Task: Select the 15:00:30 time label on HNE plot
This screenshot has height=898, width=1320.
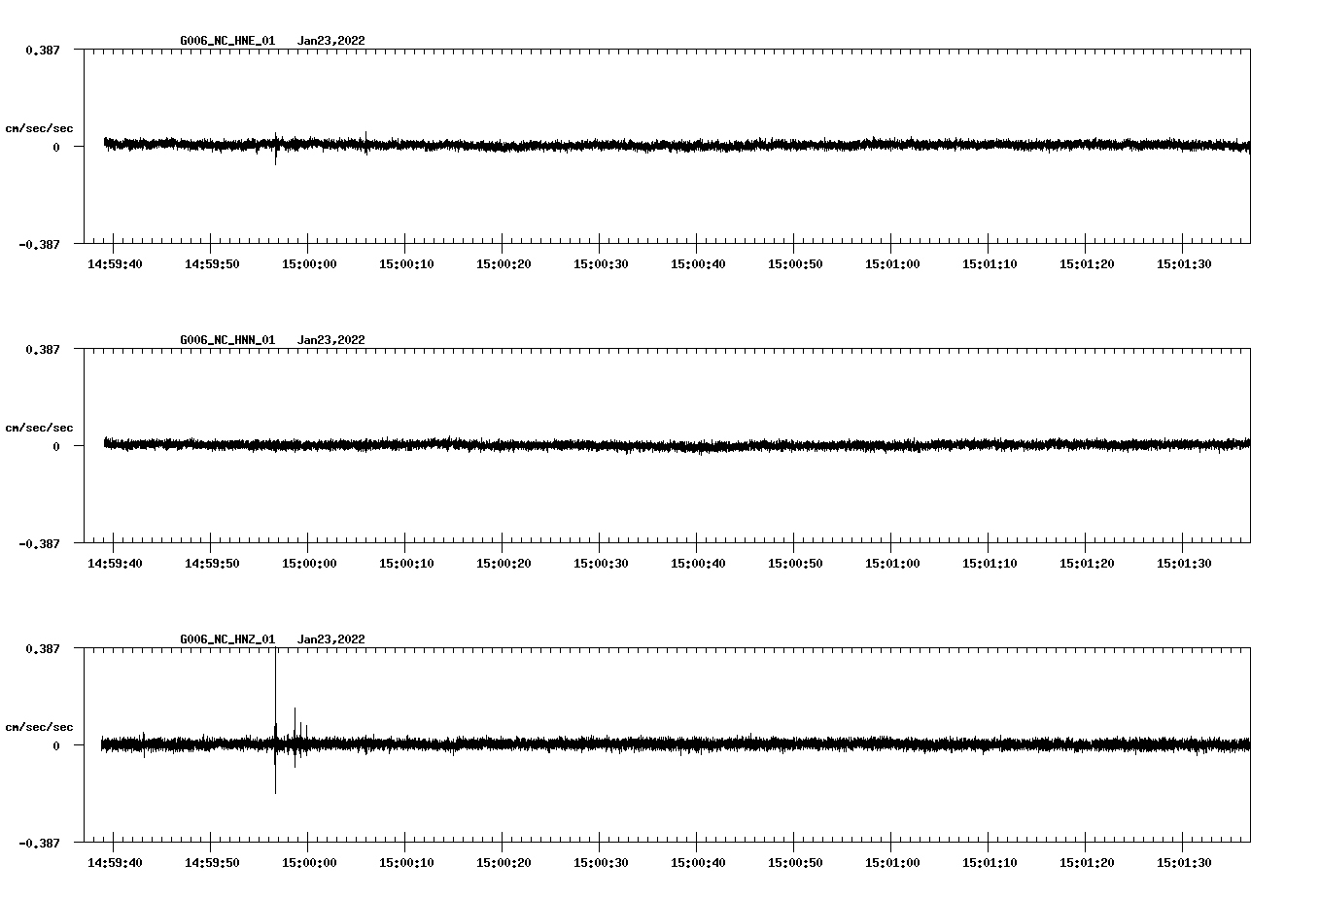Action: pos(600,264)
